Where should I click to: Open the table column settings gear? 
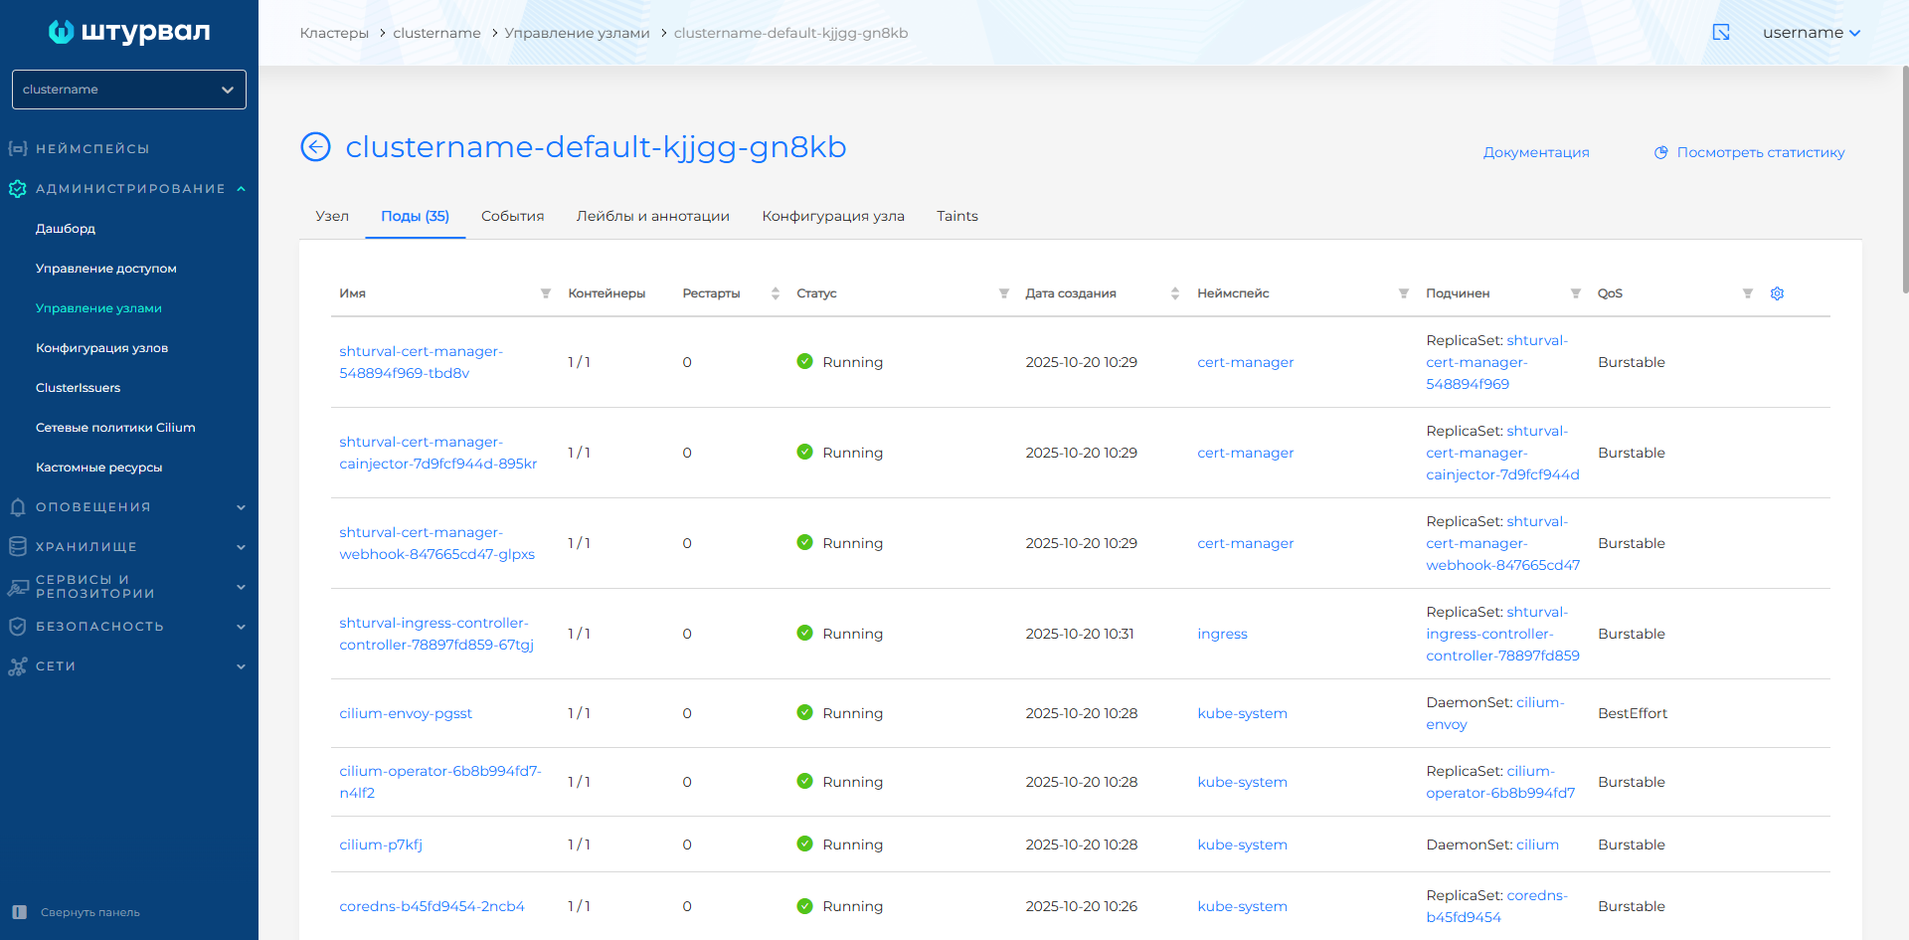(x=1777, y=293)
